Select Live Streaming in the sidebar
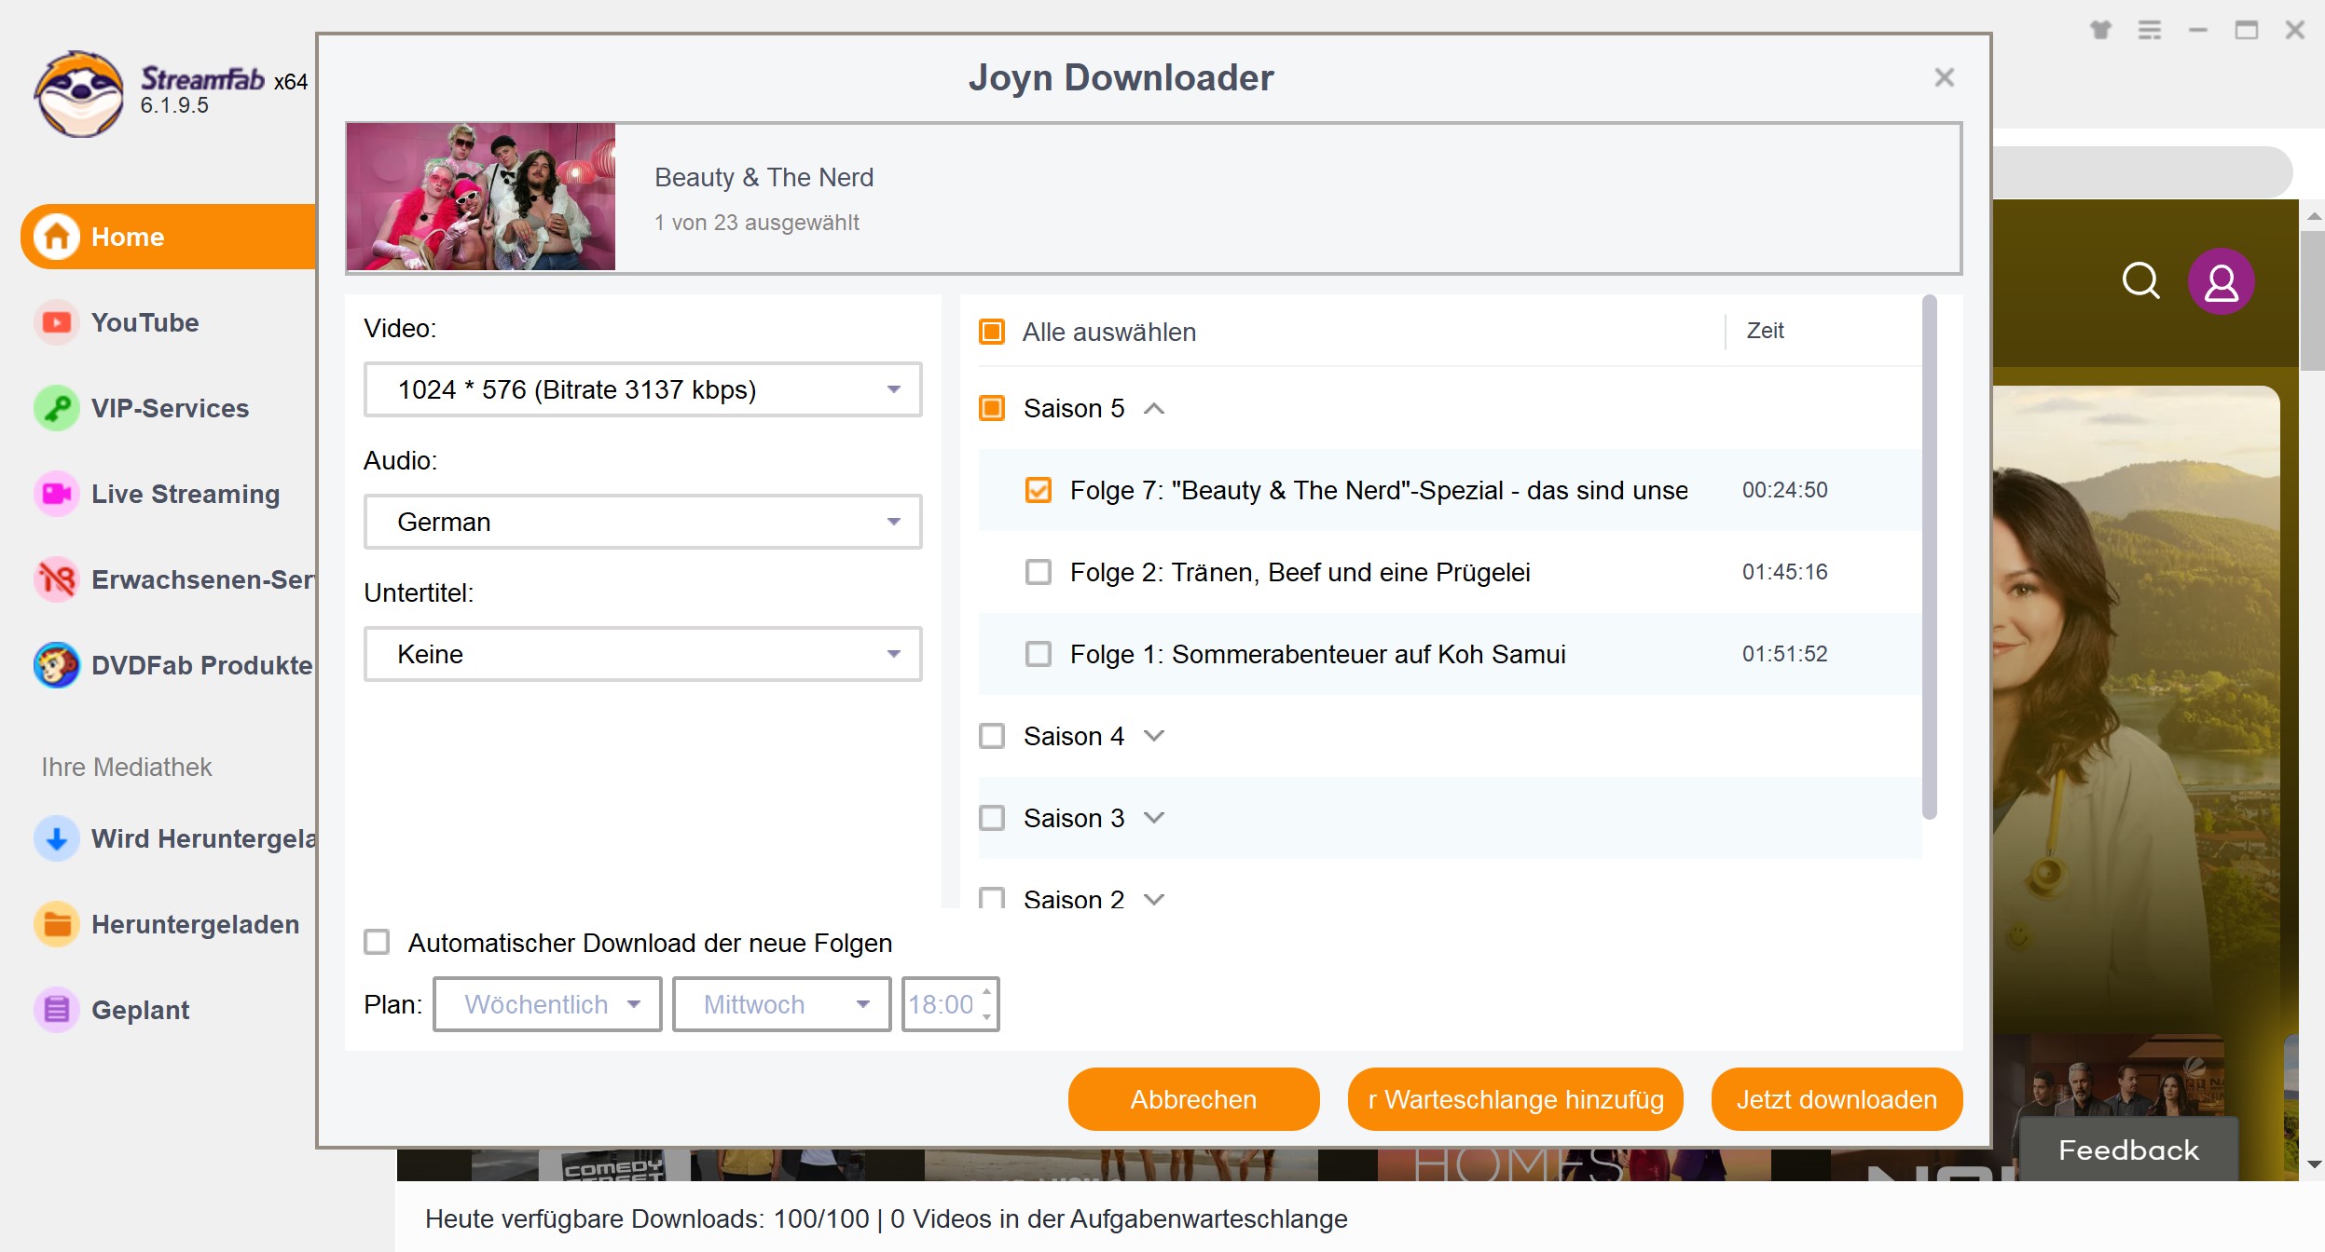The image size is (2325, 1252). (186, 494)
